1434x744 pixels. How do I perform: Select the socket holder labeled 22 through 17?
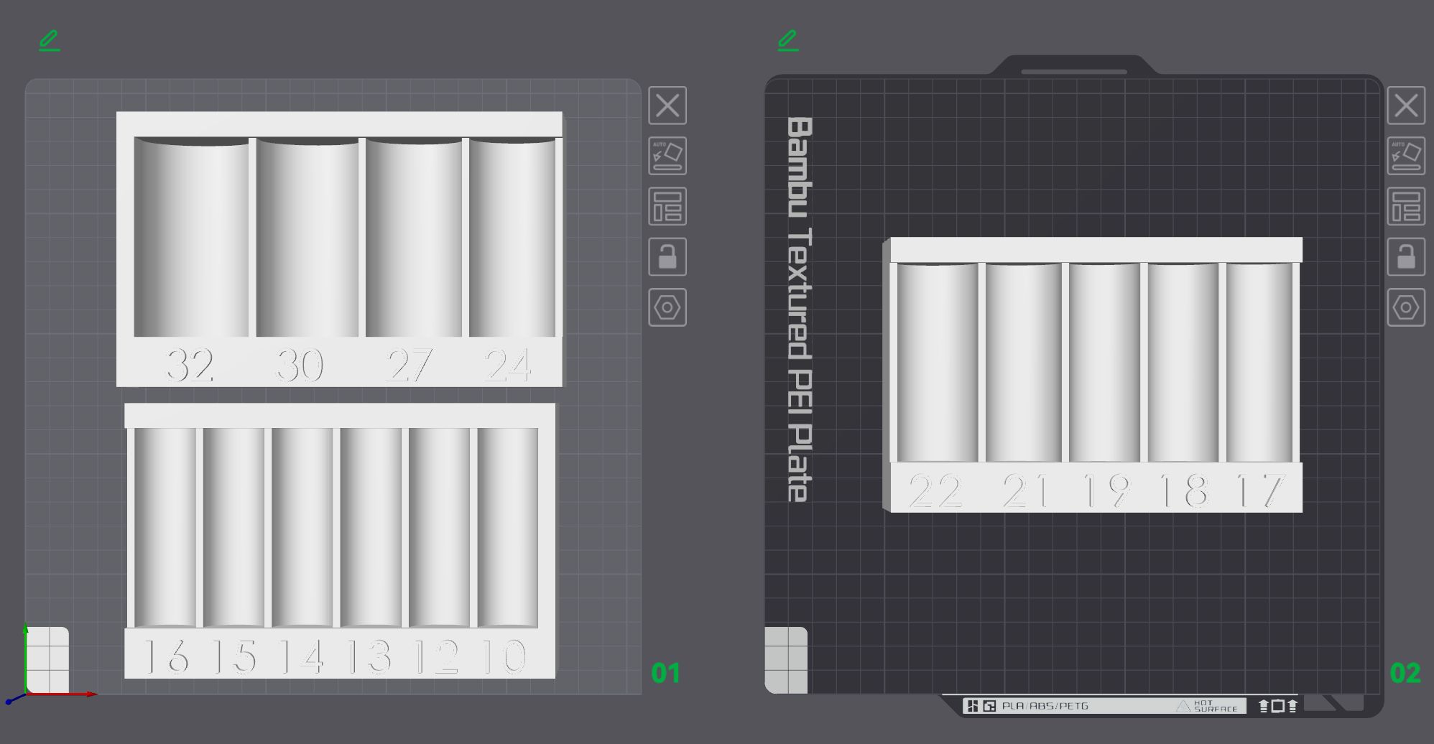click(1092, 375)
